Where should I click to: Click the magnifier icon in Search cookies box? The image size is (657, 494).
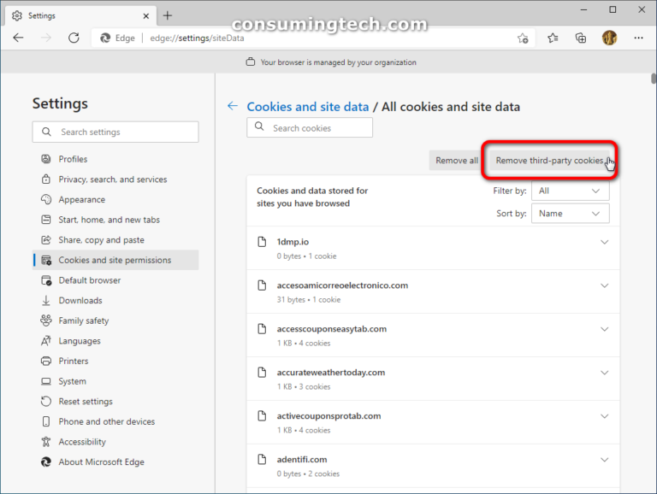[259, 126]
